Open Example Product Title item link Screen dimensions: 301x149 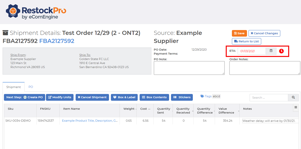tap(90, 120)
